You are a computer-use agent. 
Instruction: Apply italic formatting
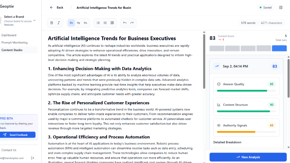[x=59, y=23]
